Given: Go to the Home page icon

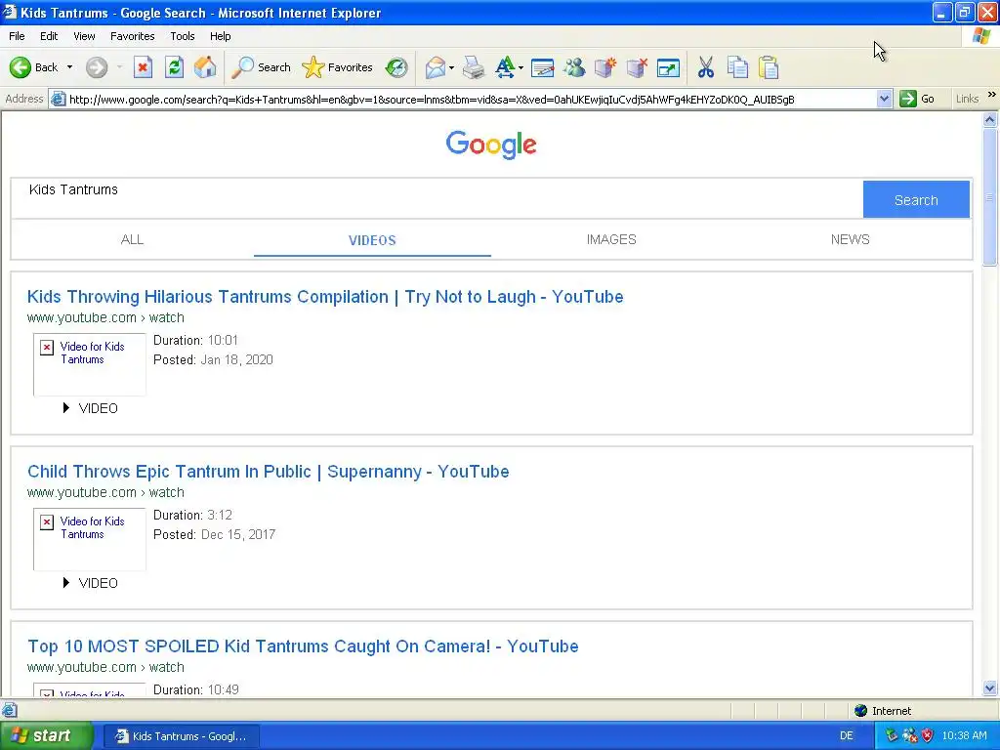Looking at the screenshot, I should (x=205, y=67).
